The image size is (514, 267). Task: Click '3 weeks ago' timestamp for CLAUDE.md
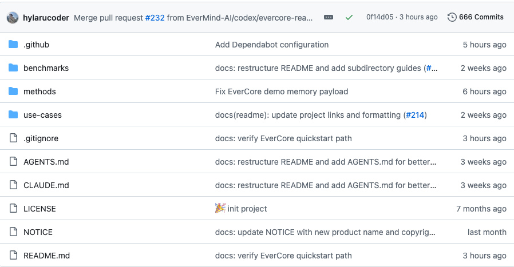[484, 185]
